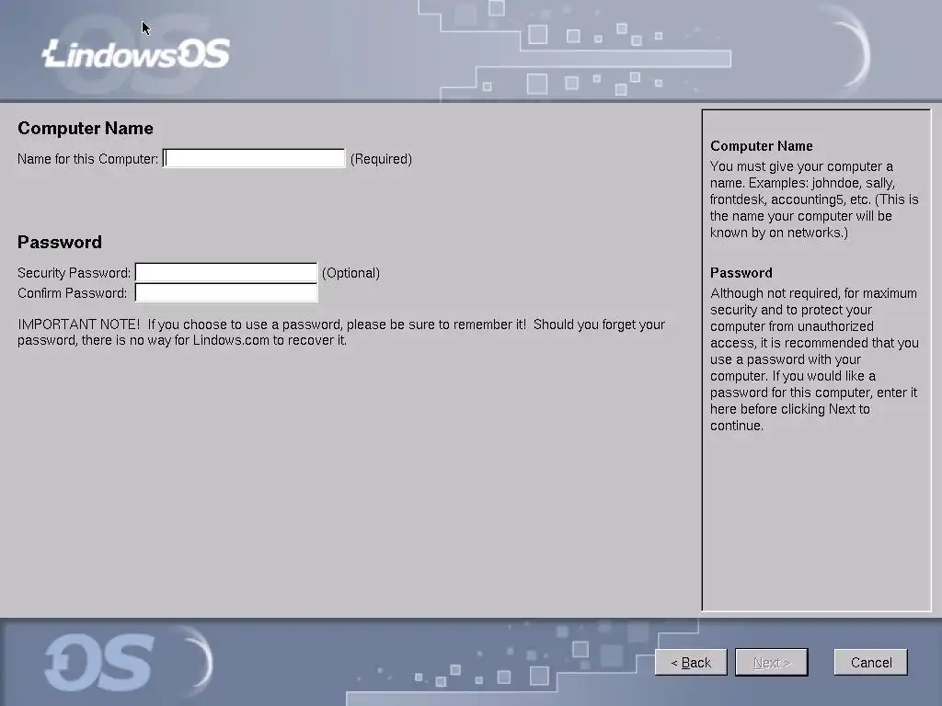
Task: Click the Password section heading in main area
Action: 60,242
